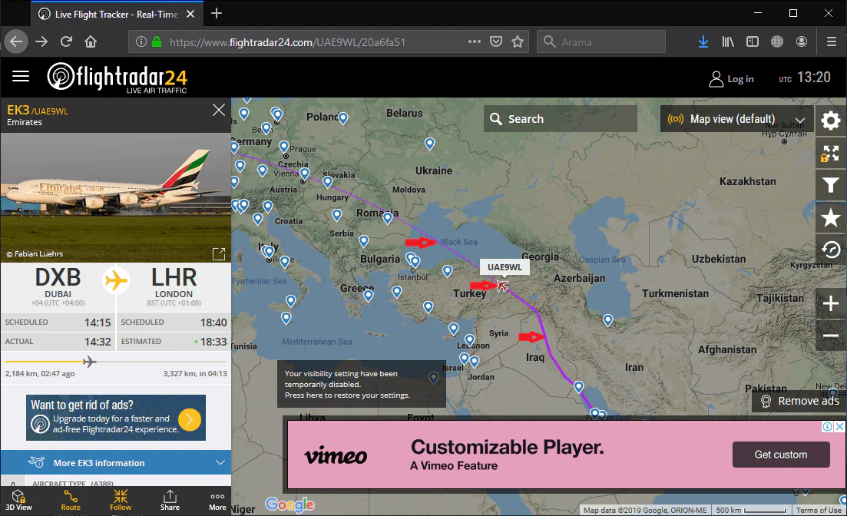Click the map Search field

coord(561,119)
